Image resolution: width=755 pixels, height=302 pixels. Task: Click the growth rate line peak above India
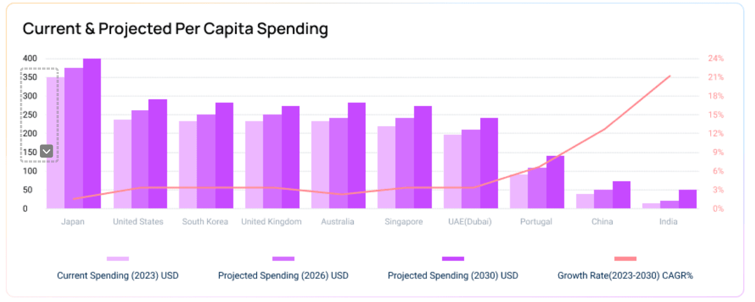[670, 76]
